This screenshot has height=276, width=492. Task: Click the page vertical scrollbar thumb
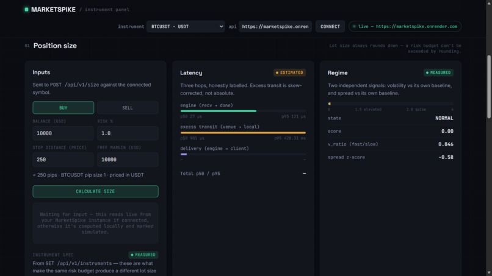click(x=488, y=87)
